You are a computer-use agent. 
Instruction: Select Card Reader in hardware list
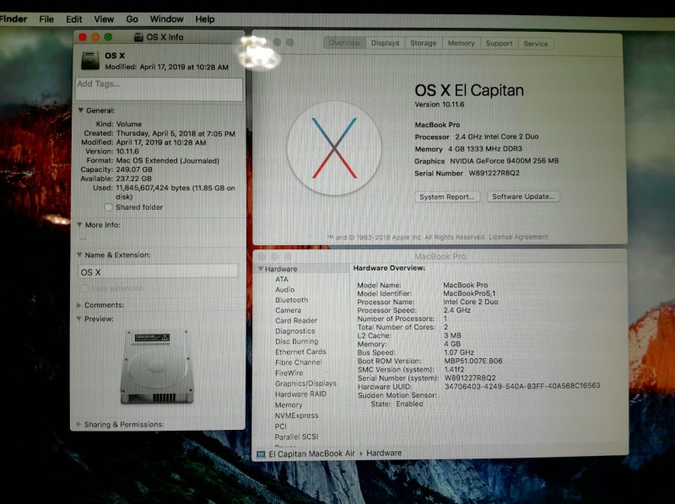tap(296, 320)
